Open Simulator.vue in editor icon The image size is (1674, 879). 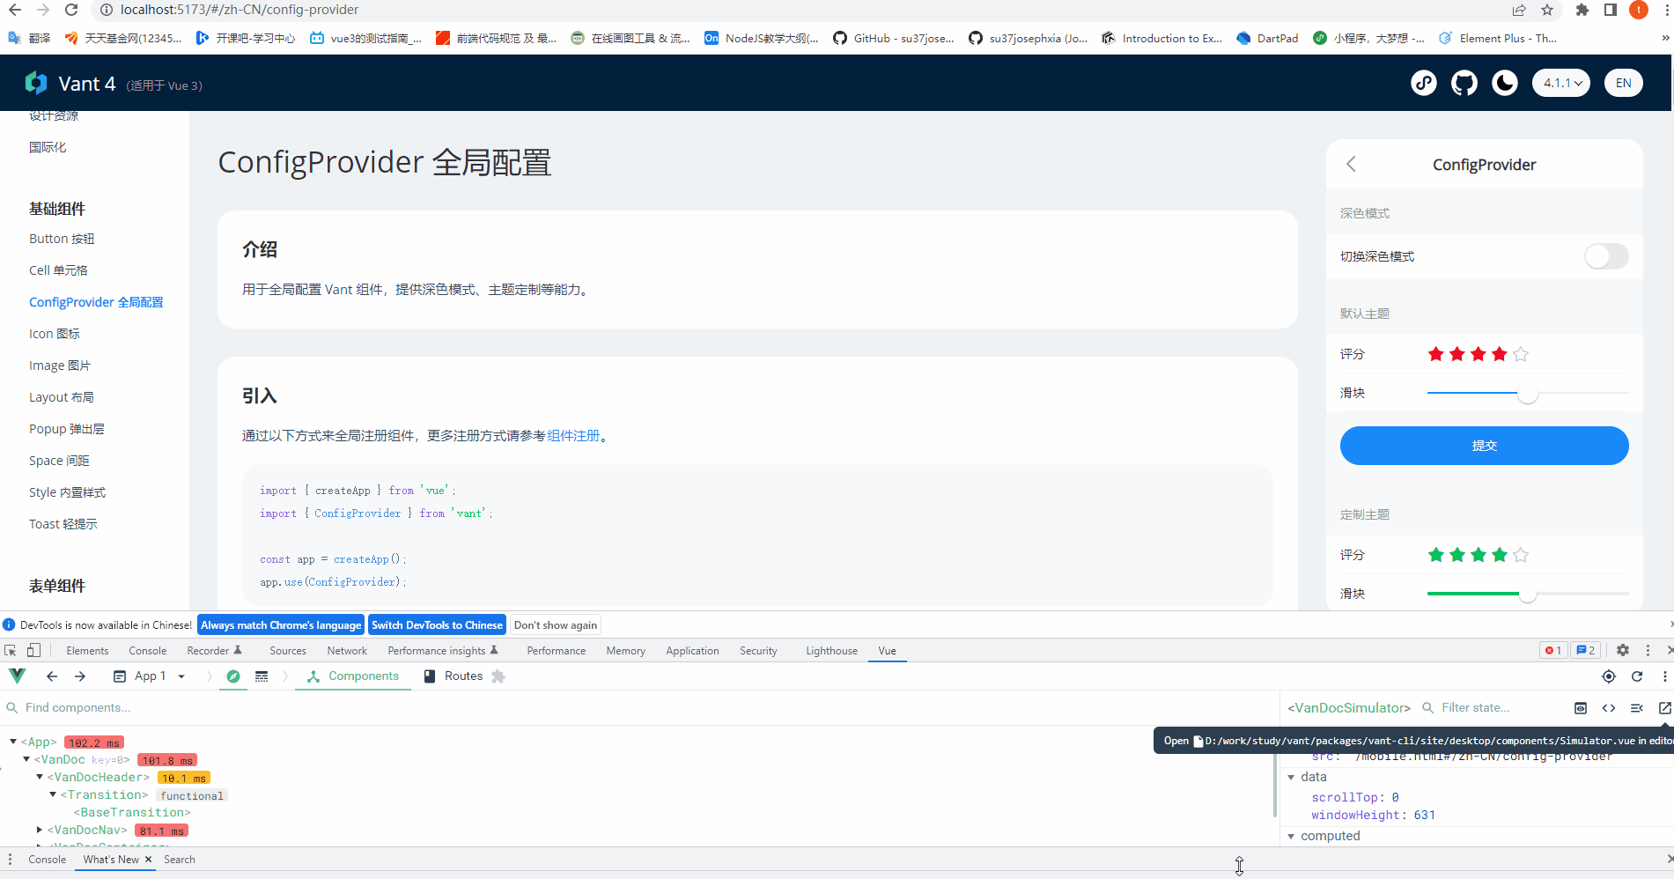pyautogui.click(x=1664, y=708)
